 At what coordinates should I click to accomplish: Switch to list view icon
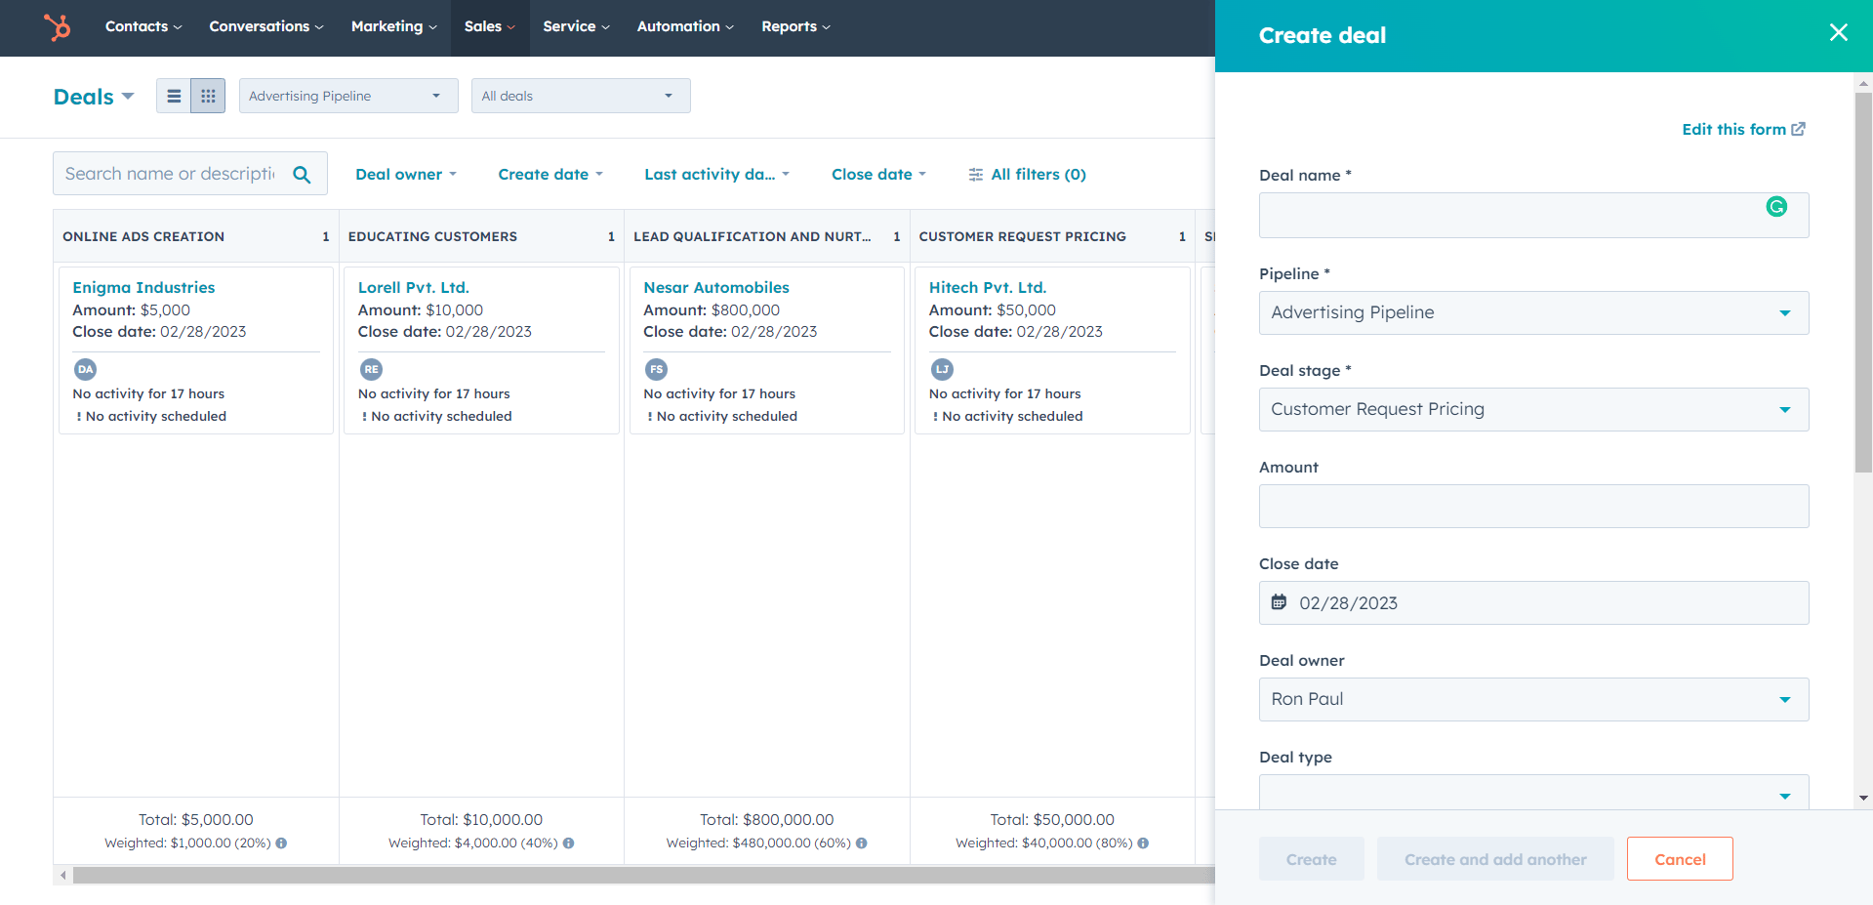click(174, 96)
